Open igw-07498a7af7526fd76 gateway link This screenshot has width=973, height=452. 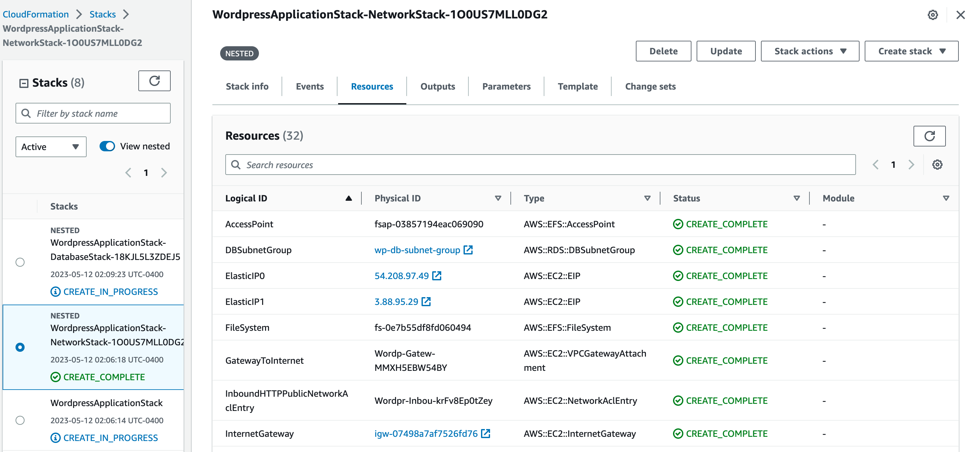coord(426,434)
